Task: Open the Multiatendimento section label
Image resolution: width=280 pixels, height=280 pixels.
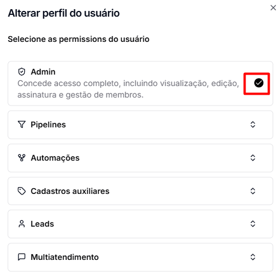Action: pyautogui.click(x=65, y=257)
